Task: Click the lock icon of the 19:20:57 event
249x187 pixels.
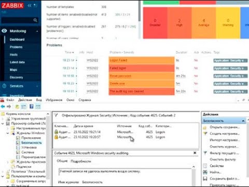Action: click(x=56, y=137)
